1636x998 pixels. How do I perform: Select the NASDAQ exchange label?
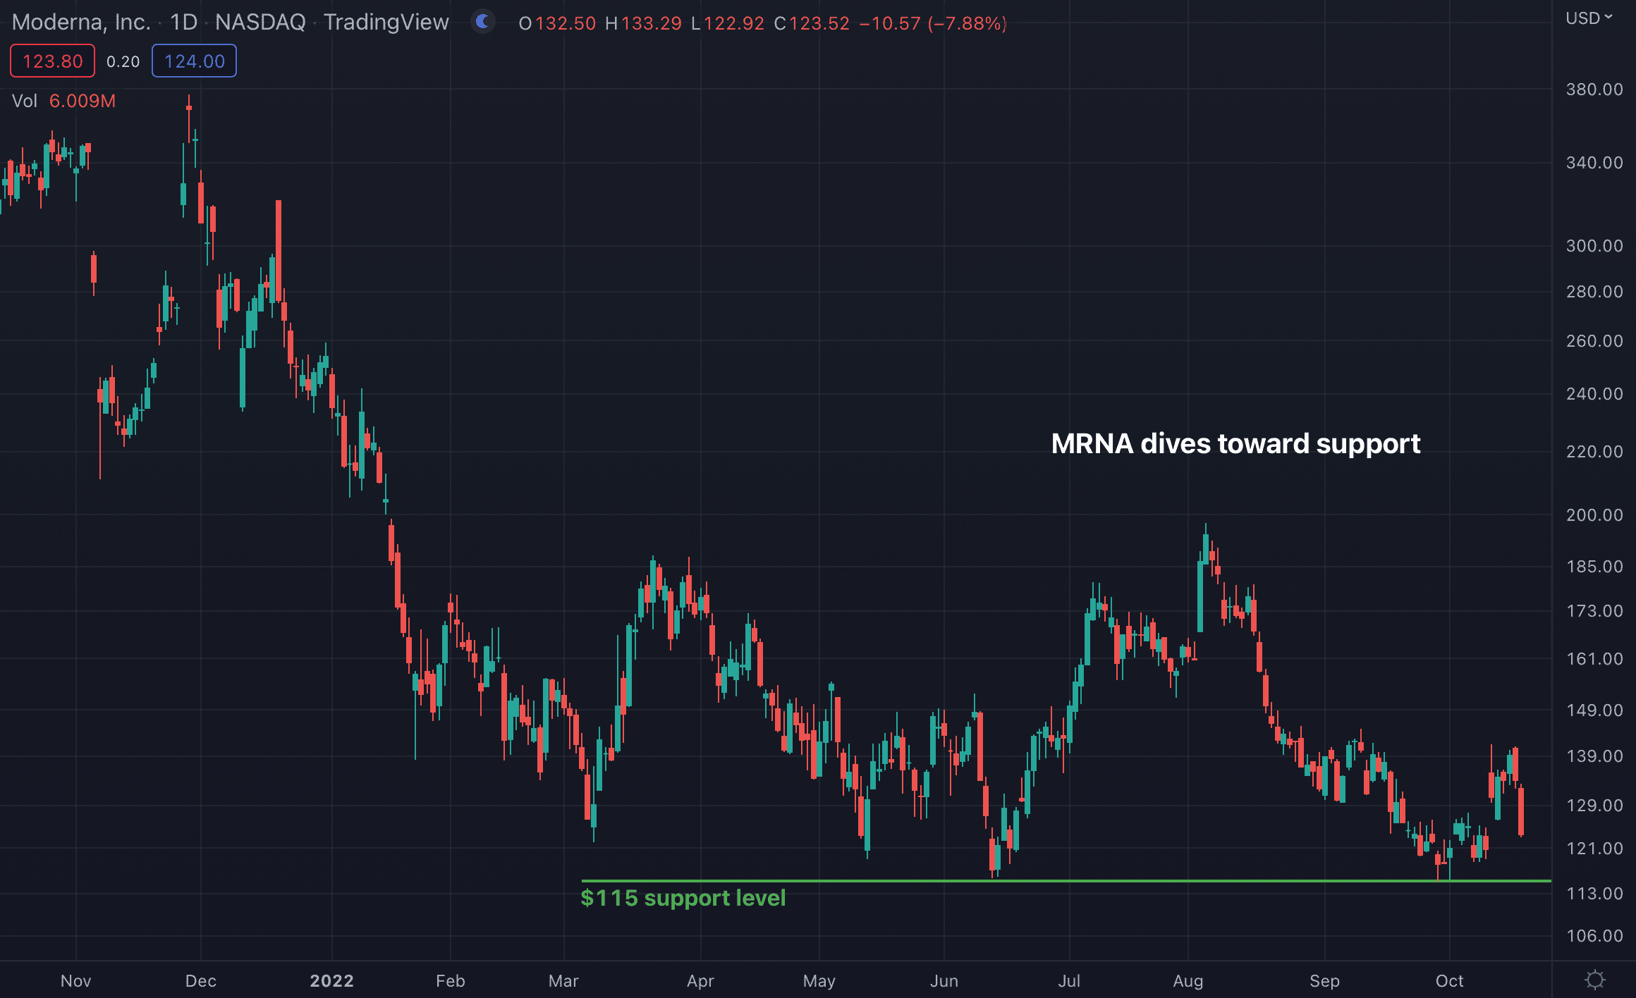point(260,23)
